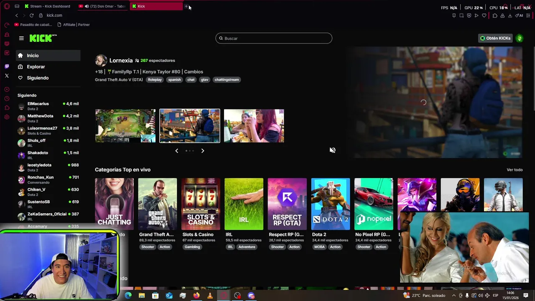Image resolution: width=535 pixels, height=301 pixels.
Task: Click the pin icon in address bar
Action: click(454, 15)
